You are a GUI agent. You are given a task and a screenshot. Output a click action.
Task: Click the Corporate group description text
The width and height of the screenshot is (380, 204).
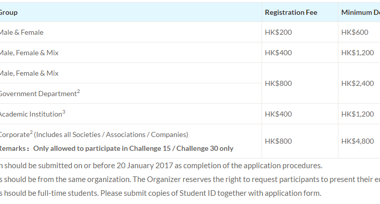tap(93, 134)
